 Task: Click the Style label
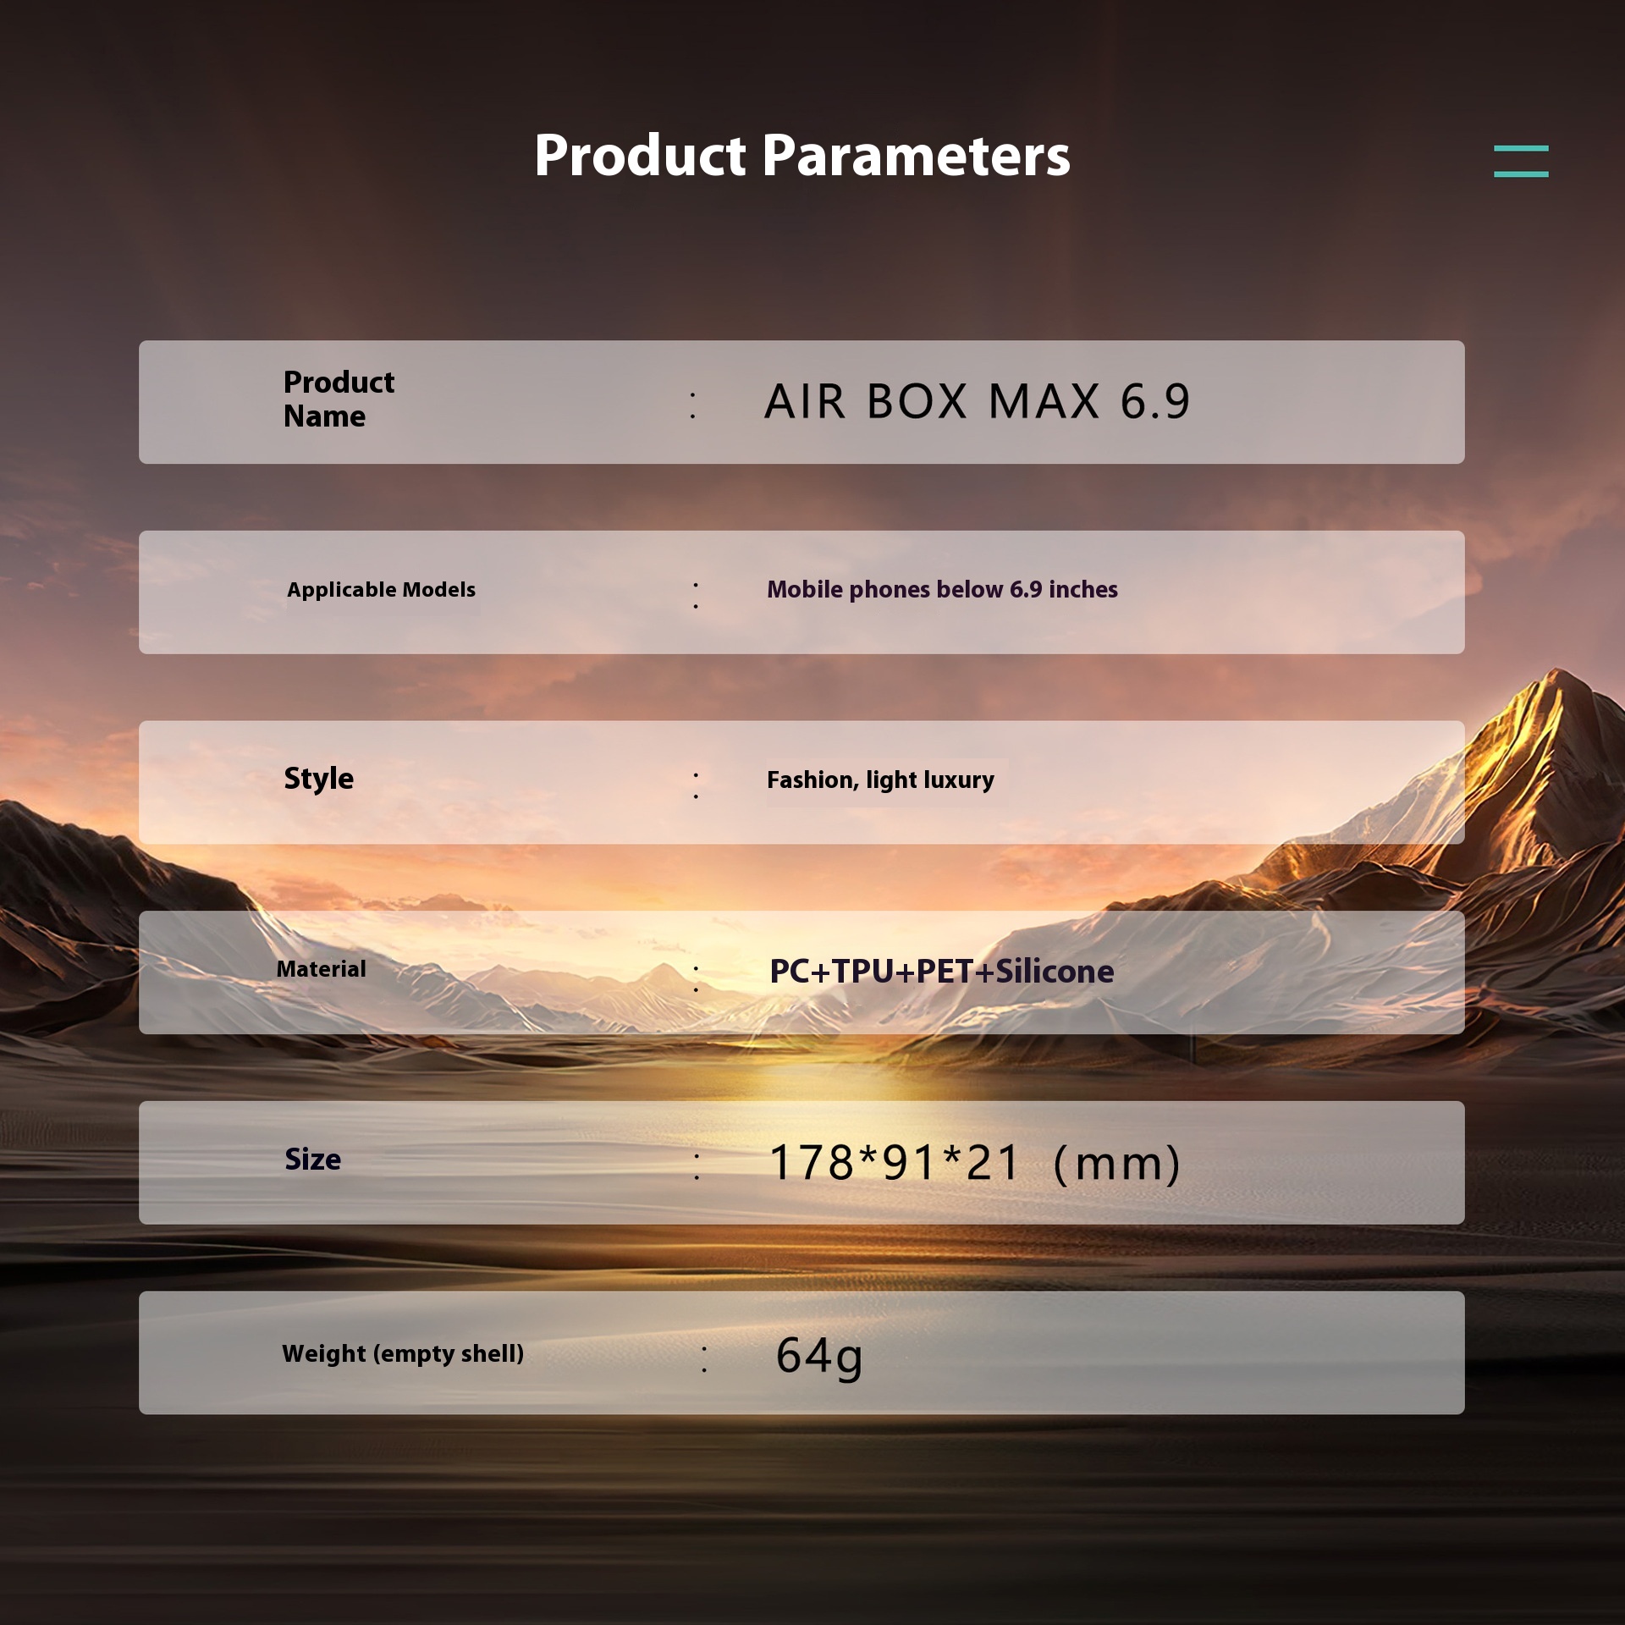[318, 779]
